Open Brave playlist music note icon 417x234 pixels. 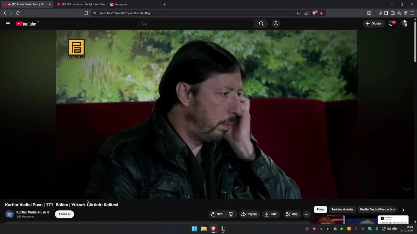click(380, 13)
